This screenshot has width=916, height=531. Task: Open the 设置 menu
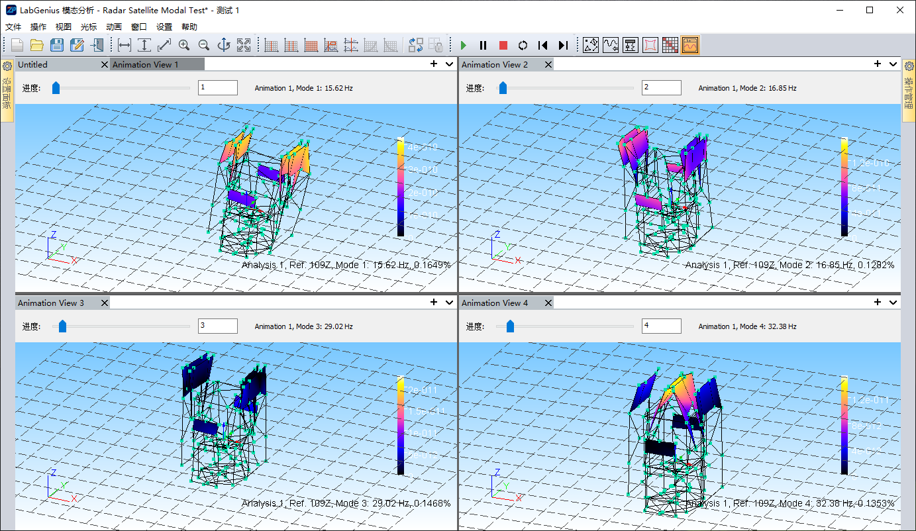pos(164,26)
